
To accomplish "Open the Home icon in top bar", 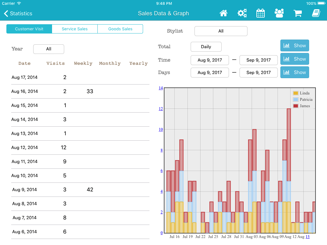I will 224,13.
